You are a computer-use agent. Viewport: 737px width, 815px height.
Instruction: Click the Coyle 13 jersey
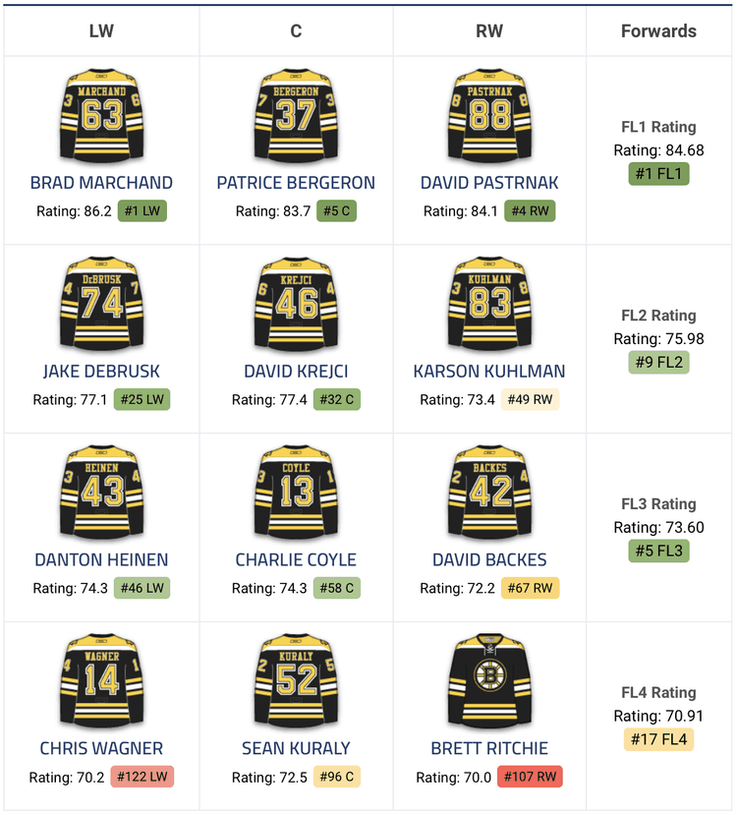point(296,492)
